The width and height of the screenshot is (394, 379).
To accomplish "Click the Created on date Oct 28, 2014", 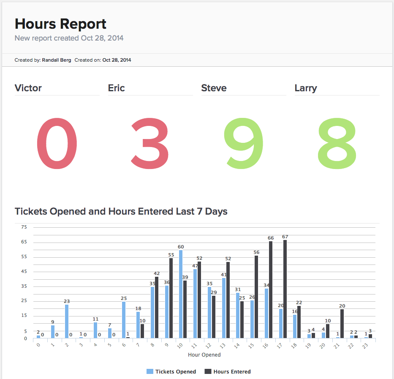I will click(117, 60).
